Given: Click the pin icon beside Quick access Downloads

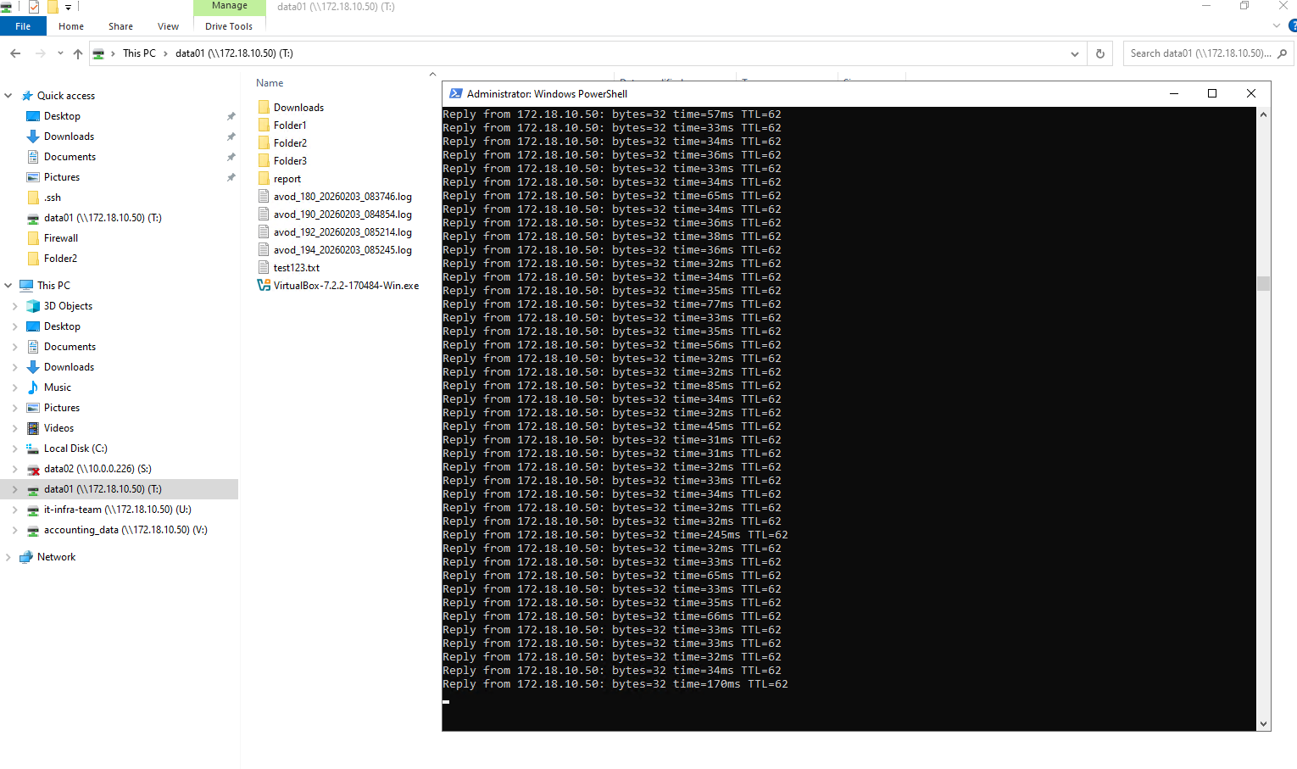Looking at the screenshot, I should click(x=231, y=137).
